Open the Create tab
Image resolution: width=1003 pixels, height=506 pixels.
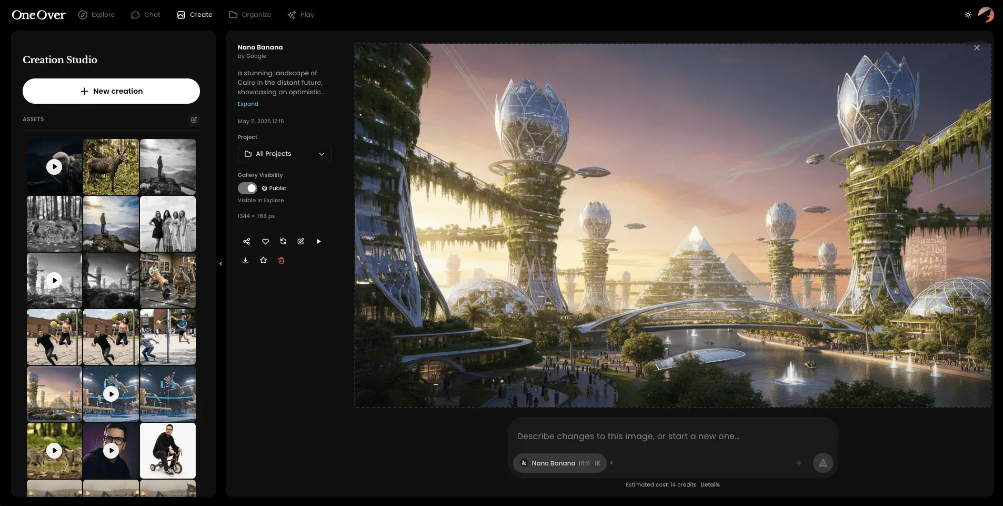point(194,15)
